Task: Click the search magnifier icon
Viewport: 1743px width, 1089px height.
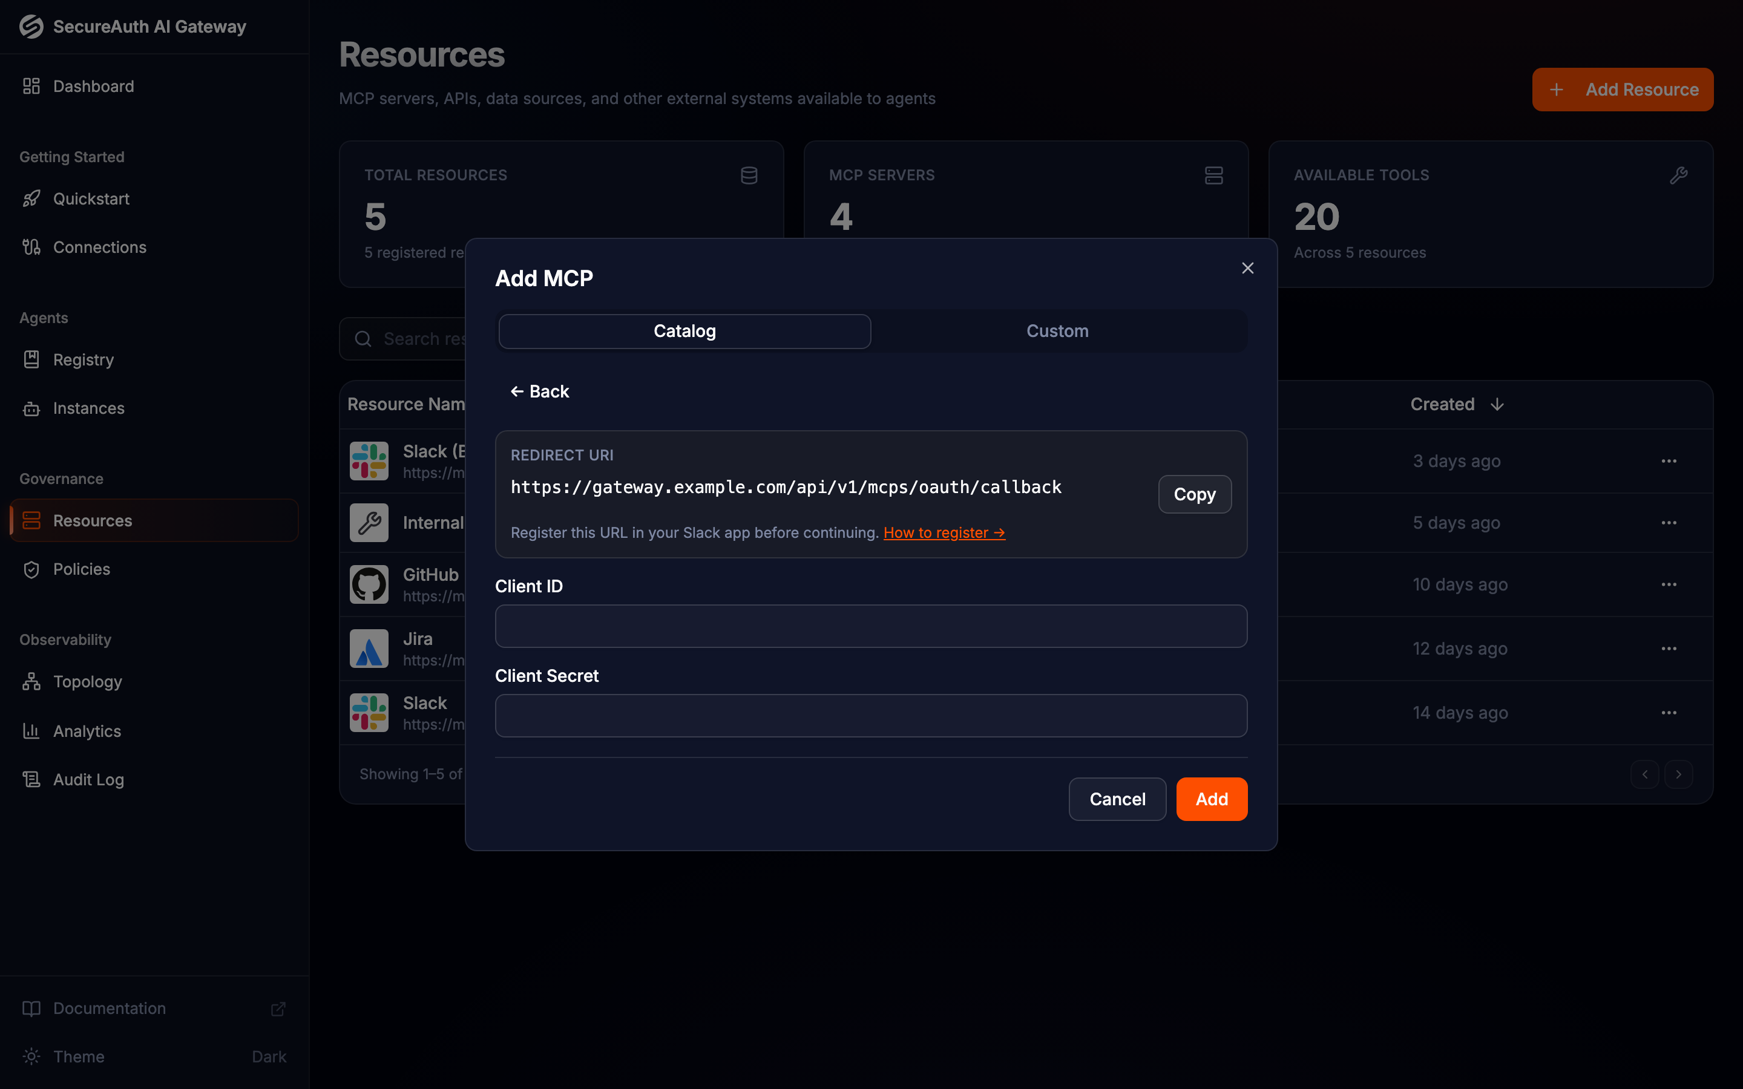Action: [x=363, y=339]
